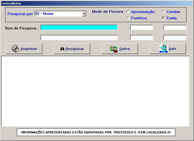
Task: Select the Fonética search mode
Action: pos(128,18)
